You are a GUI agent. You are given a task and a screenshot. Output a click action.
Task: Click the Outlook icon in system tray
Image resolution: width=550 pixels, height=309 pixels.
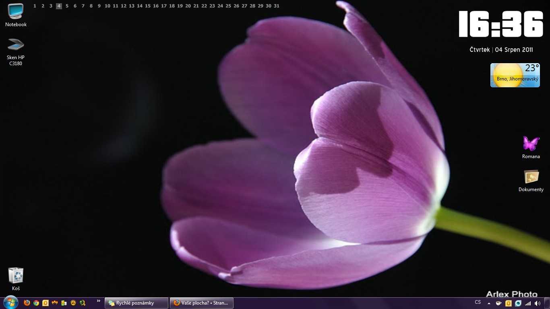pyautogui.click(x=509, y=303)
